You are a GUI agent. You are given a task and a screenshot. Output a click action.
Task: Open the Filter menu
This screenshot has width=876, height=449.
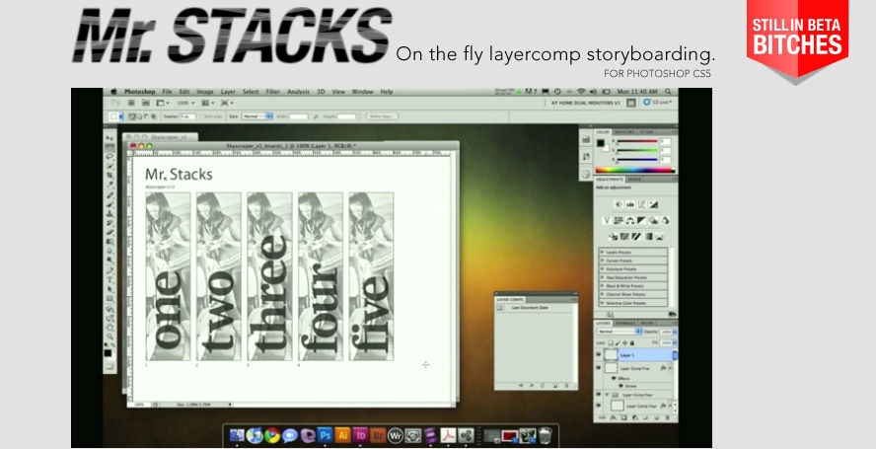[272, 92]
